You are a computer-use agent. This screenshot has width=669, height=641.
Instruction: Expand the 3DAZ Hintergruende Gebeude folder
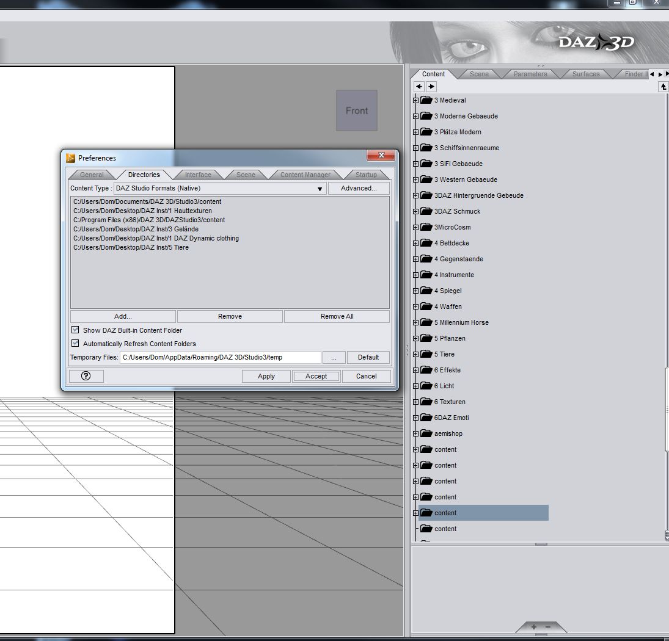[415, 195]
